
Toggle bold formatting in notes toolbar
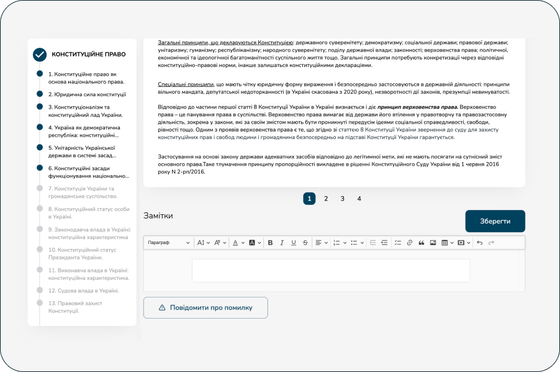click(270, 243)
